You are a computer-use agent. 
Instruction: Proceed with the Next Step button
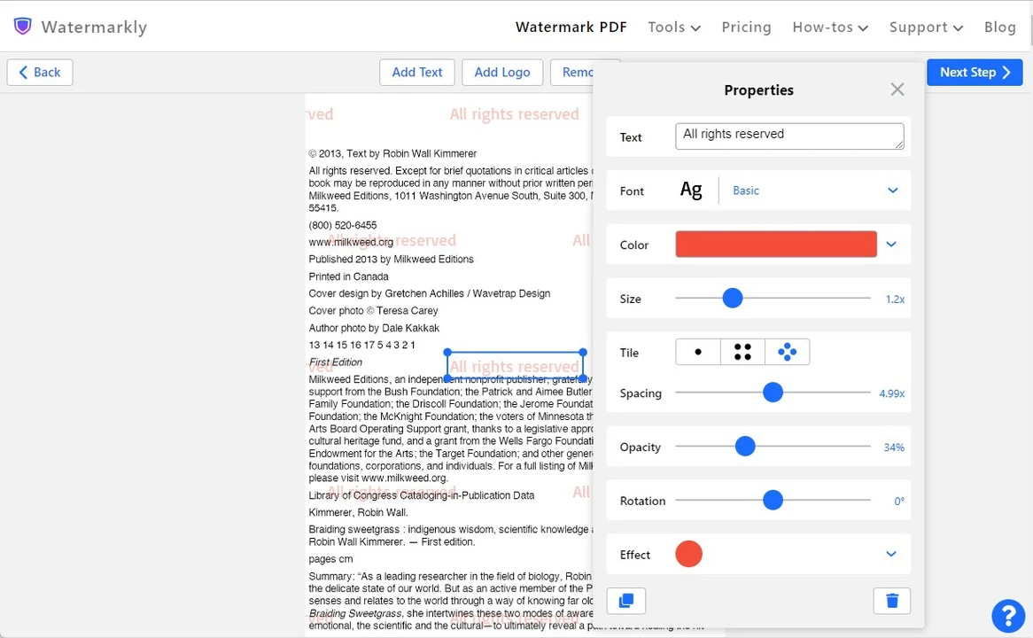975,73
